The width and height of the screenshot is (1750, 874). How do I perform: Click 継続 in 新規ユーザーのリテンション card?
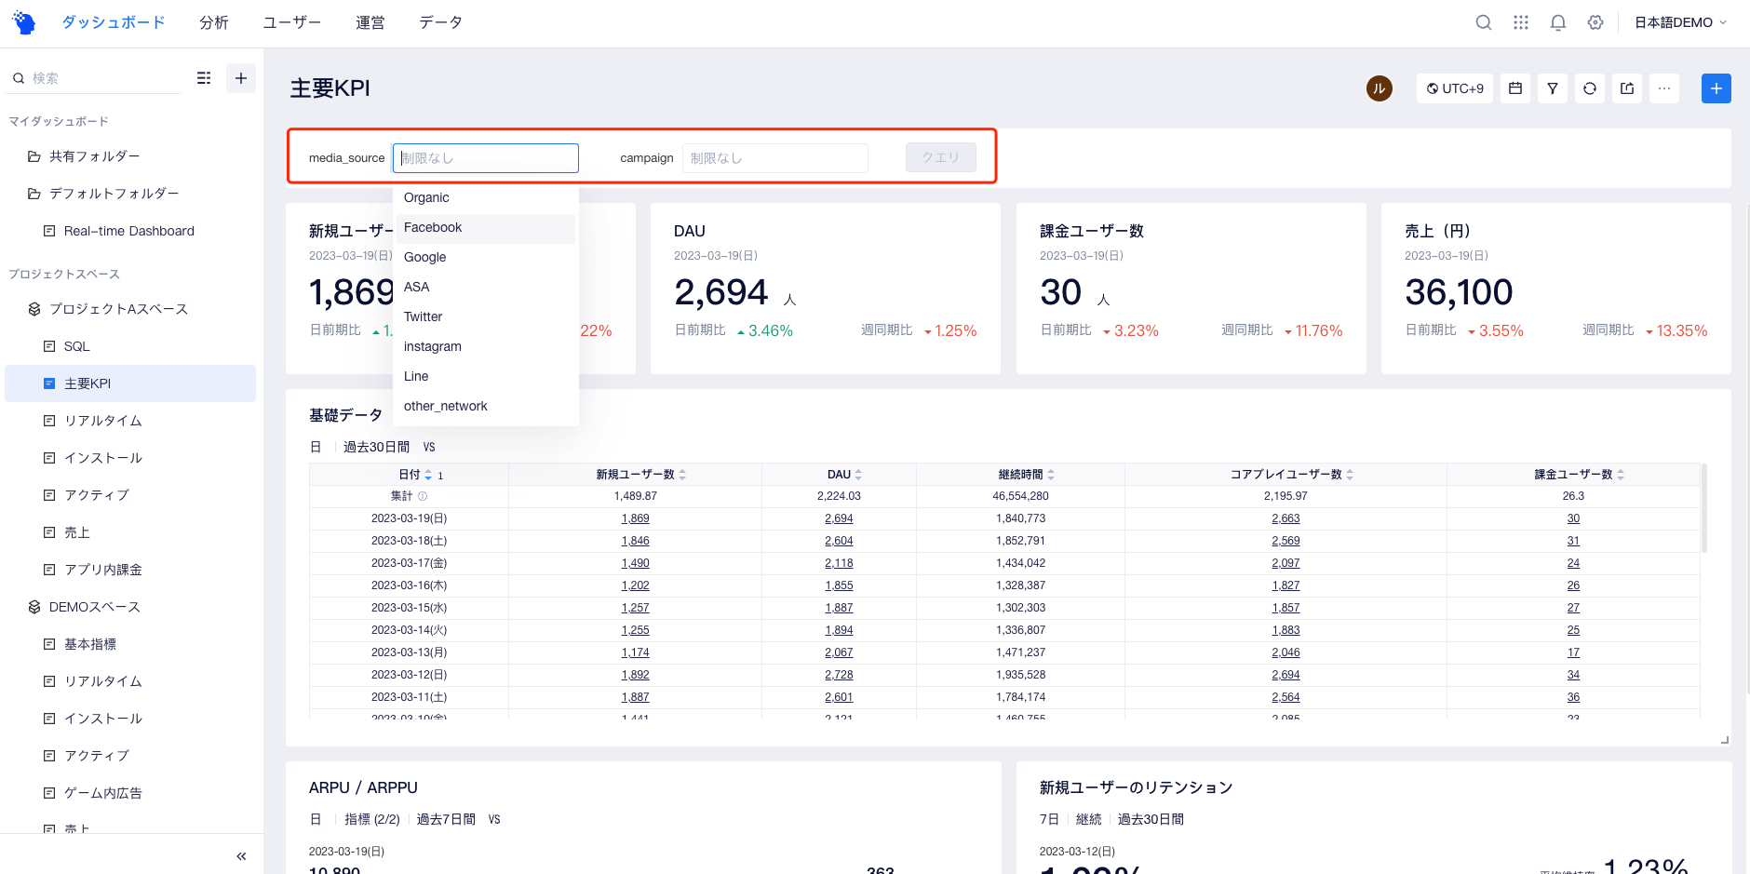point(1088,819)
